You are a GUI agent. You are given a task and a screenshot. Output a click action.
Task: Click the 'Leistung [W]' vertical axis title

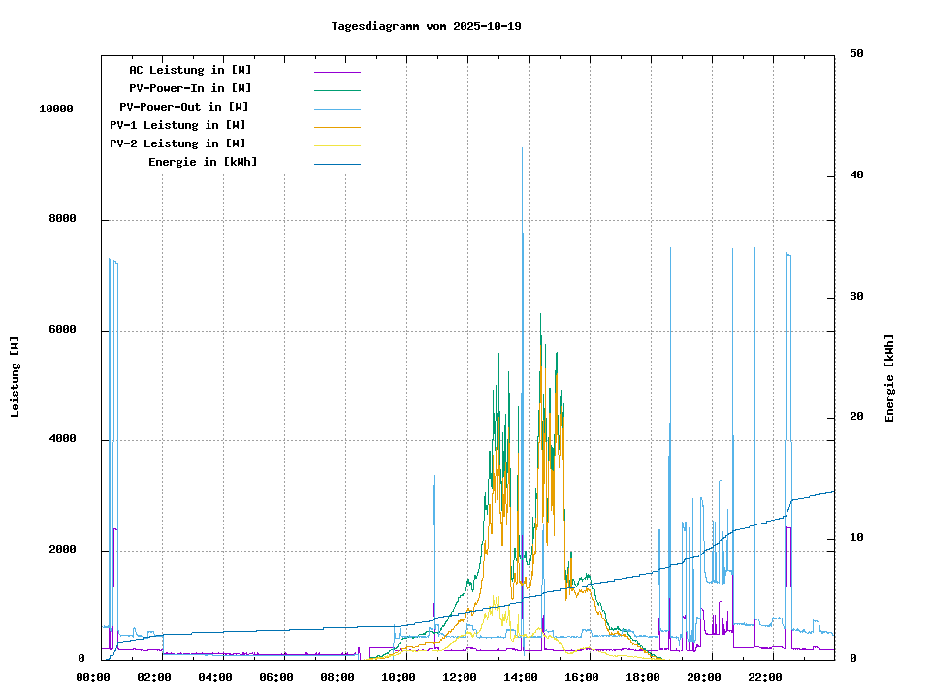pos(16,377)
